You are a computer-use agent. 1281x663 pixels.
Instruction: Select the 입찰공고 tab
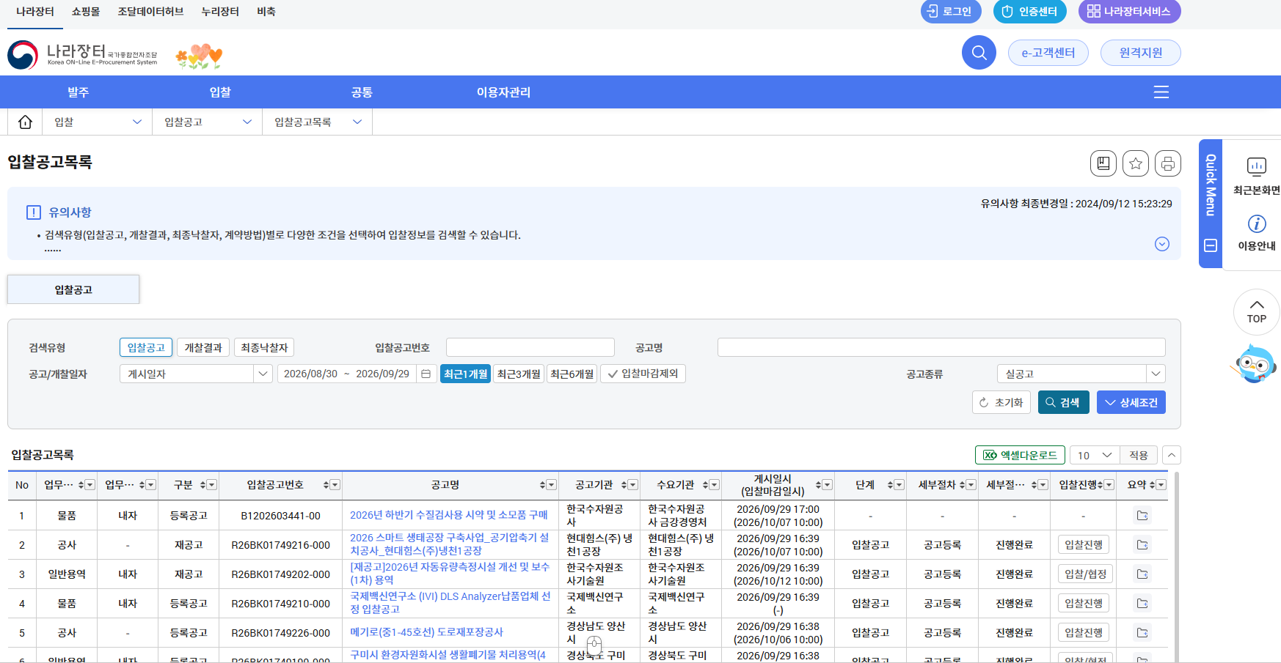(73, 289)
